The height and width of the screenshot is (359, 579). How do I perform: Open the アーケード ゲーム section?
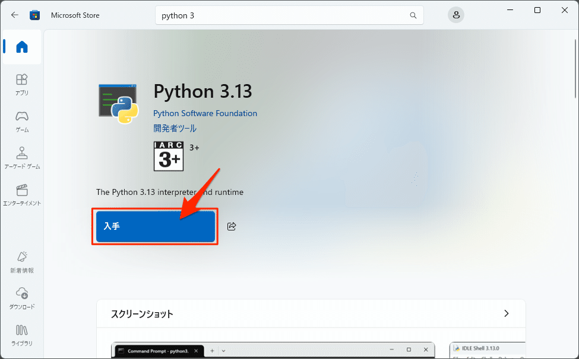pos(22,158)
